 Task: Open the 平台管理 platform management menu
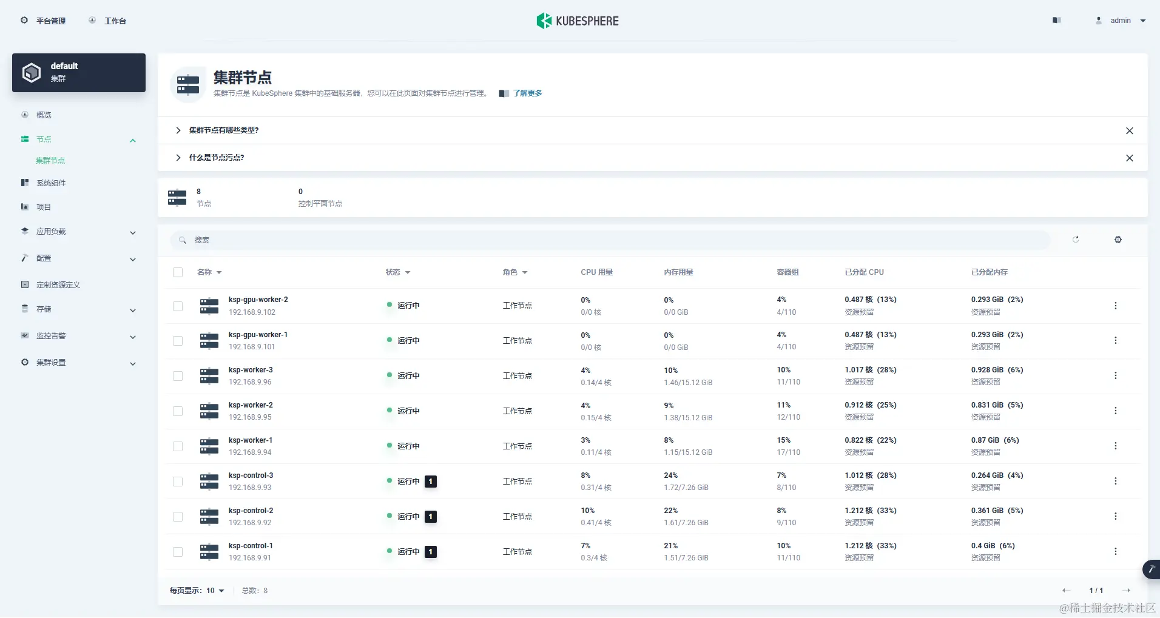click(x=43, y=21)
